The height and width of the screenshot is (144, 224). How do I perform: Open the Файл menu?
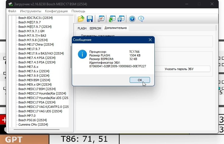[12, 11]
